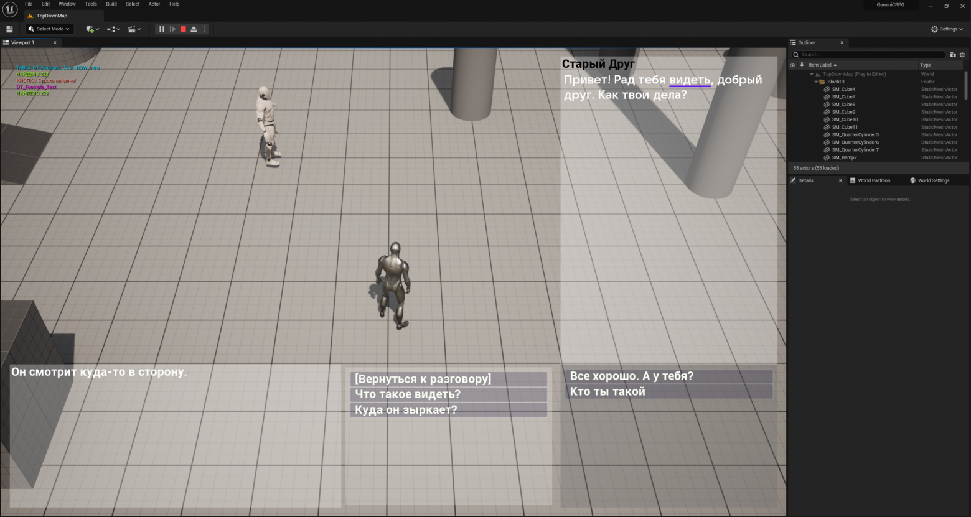Create a new folder in the Outliner

pos(952,55)
